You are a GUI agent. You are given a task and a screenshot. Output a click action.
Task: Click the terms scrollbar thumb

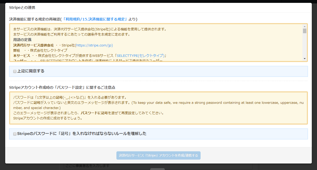[x=305, y=31]
